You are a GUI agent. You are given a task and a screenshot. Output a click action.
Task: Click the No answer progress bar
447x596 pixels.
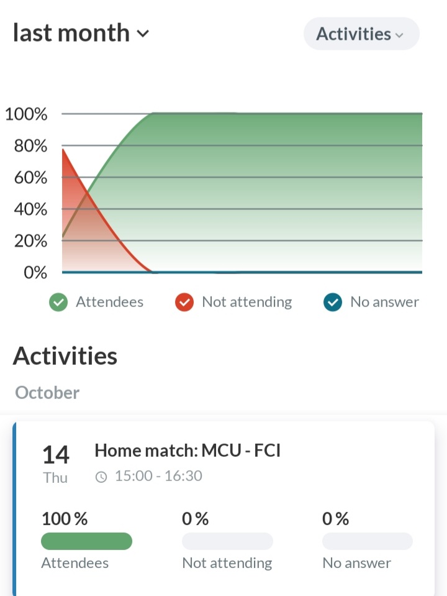368,541
